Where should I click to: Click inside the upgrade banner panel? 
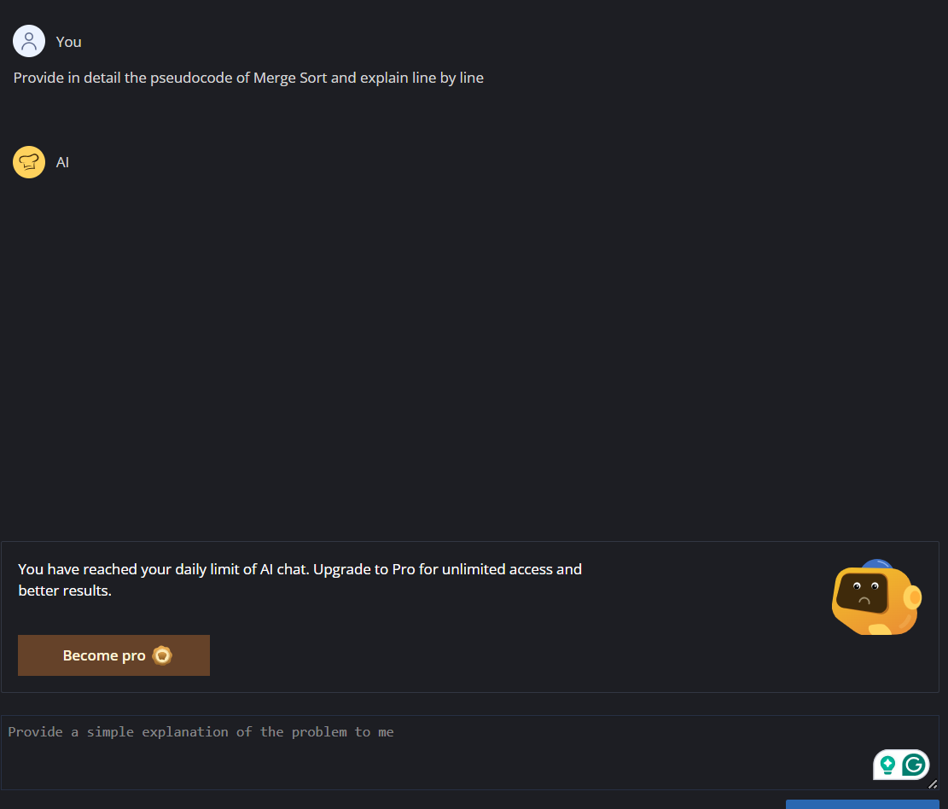click(470, 617)
